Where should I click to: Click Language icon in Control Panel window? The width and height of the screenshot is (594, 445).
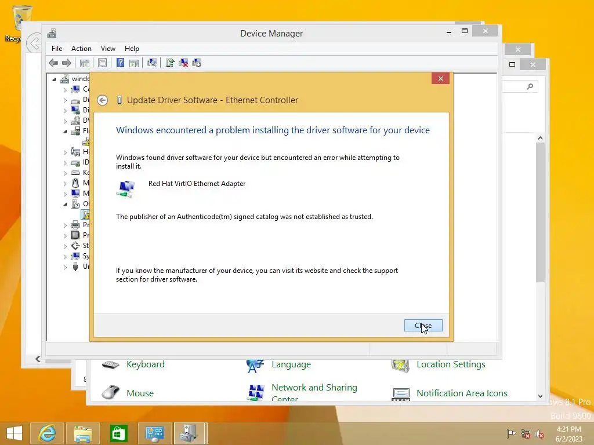coord(255,365)
